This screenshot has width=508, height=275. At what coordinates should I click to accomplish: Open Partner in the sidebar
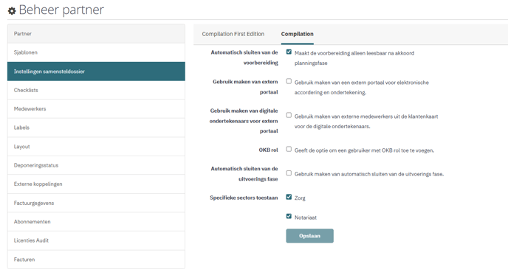click(x=96, y=34)
